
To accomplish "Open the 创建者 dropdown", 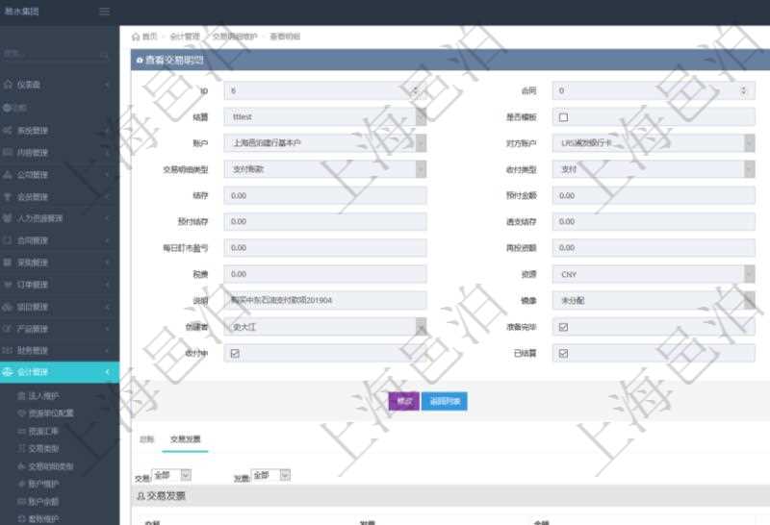I will (325, 327).
